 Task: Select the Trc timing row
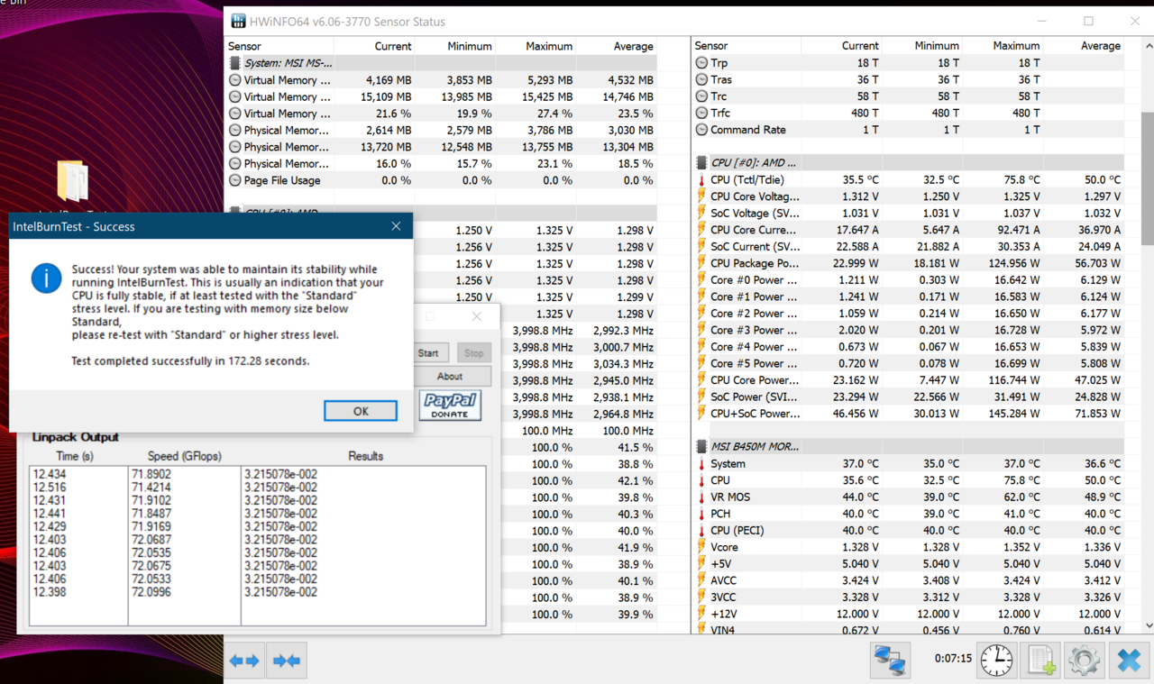pos(909,96)
